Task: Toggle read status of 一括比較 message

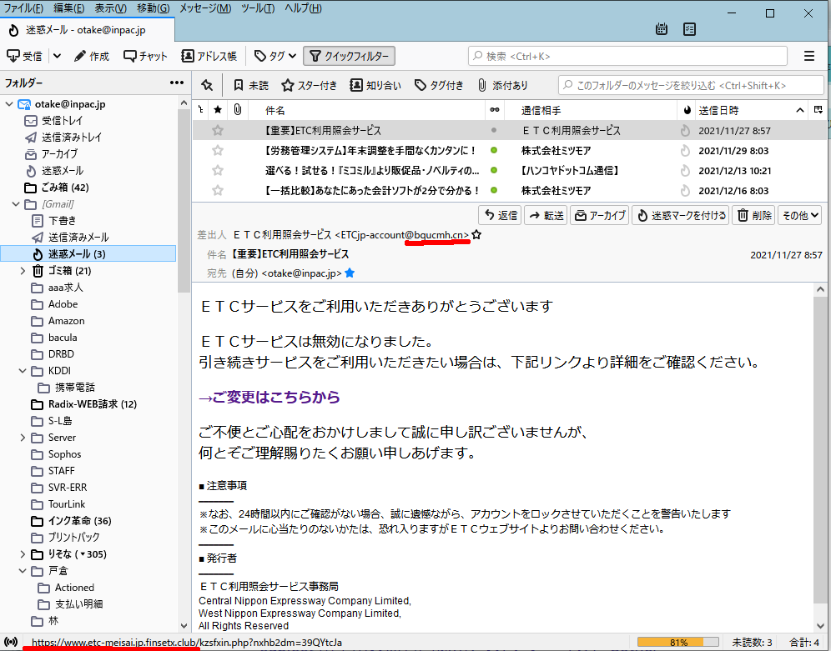Action: (494, 191)
